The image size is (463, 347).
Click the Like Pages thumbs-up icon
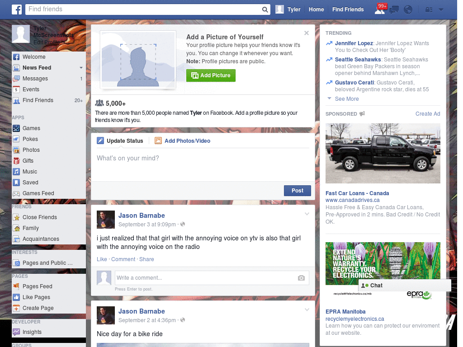16,297
